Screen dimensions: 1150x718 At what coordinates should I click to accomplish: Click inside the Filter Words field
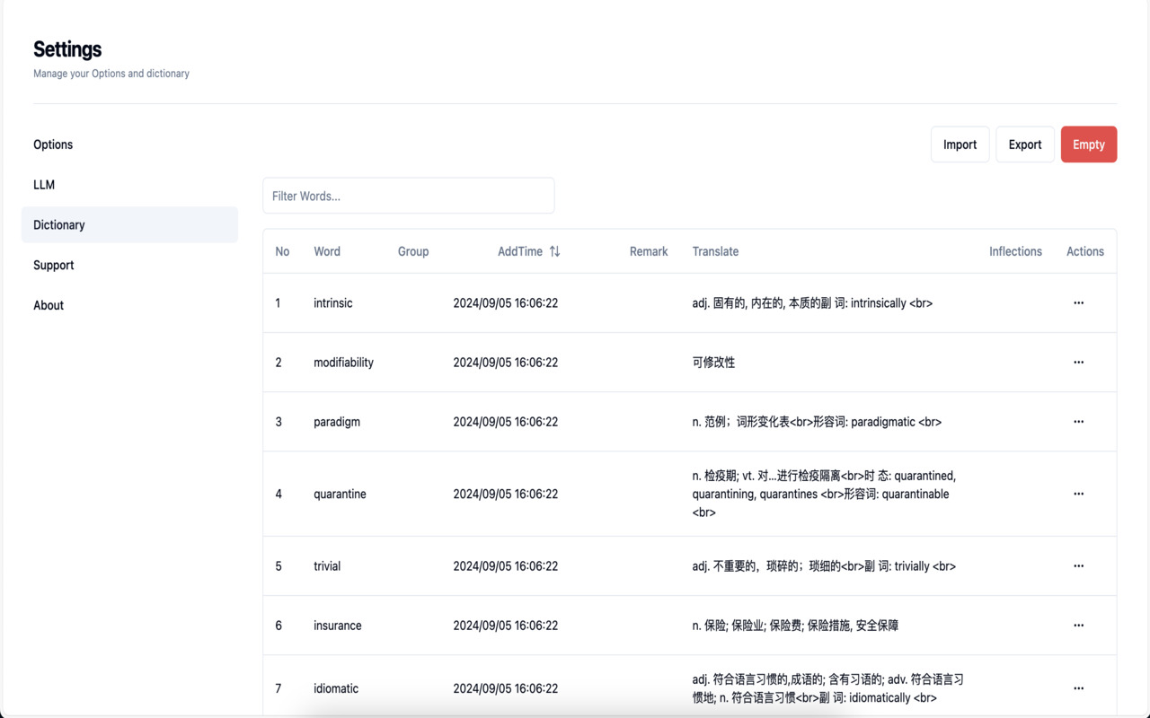click(x=408, y=196)
